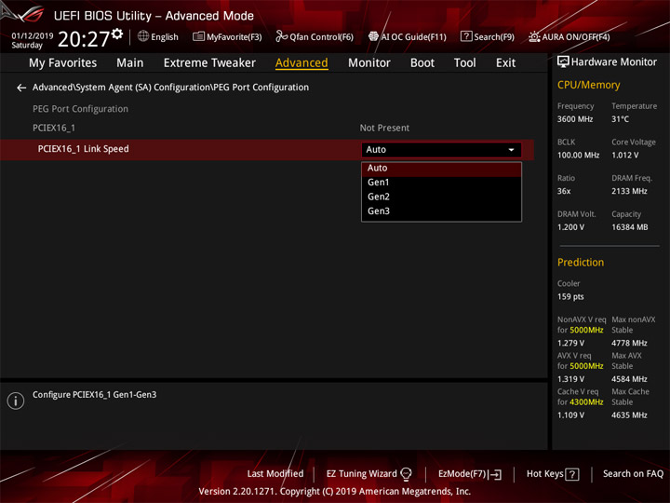The image size is (670, 503).
Task: Open Search on FAQ link
Action: tap(634, 474)
